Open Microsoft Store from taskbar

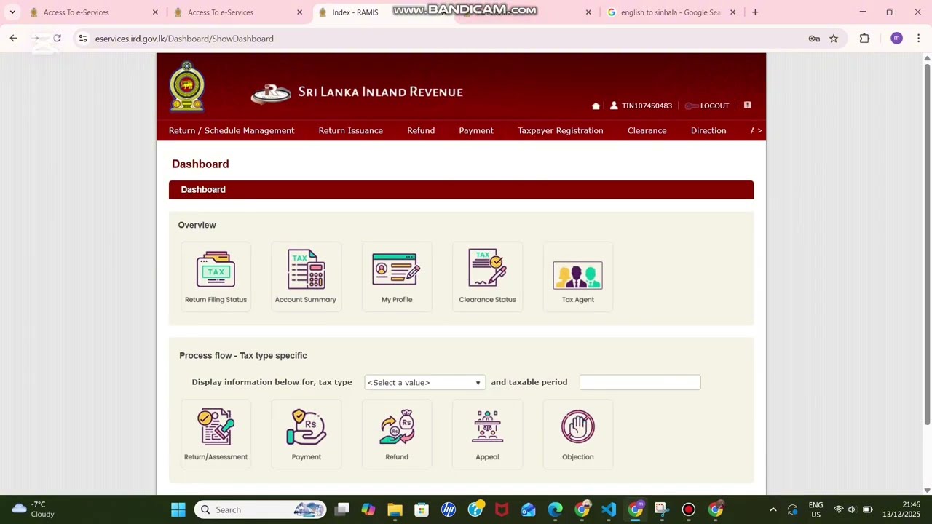tap(422, 509)
